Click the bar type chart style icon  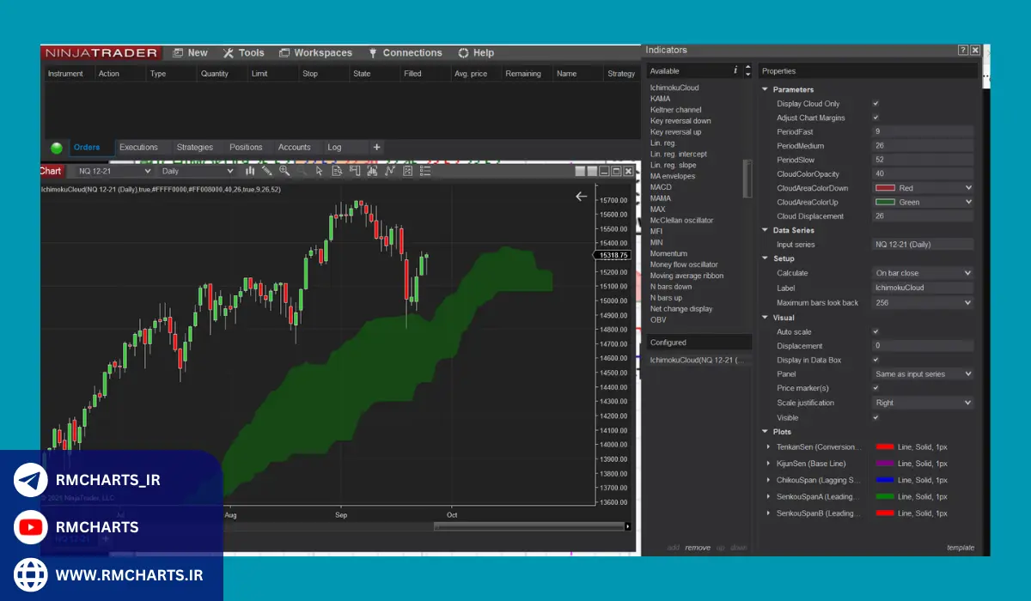(x=248, y=171)
